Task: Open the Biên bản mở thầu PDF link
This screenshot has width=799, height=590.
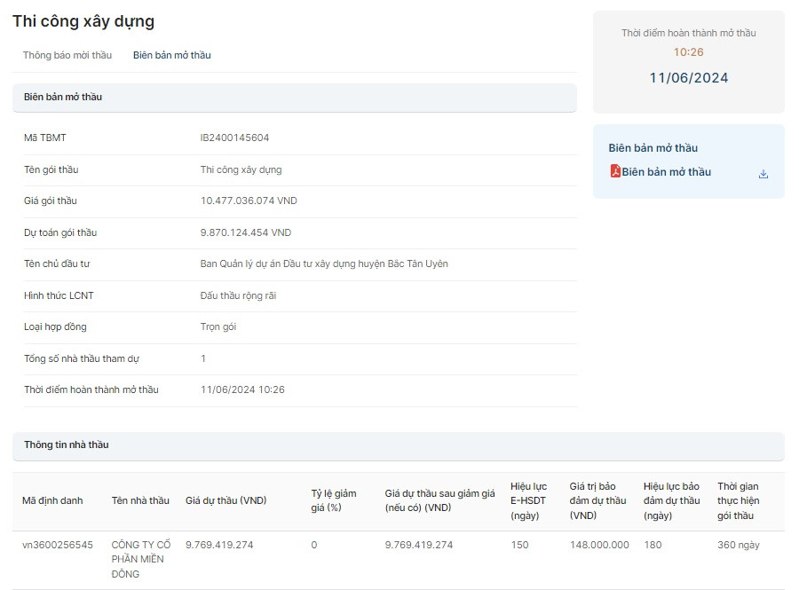Action: click(x=666, y=172)
